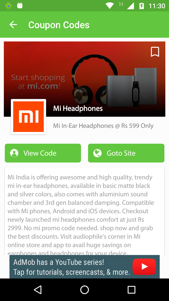The width and height of the screenshot is (169, 301).
Task: Click the YouTube play icon in ad
Action: coord(144,267)
